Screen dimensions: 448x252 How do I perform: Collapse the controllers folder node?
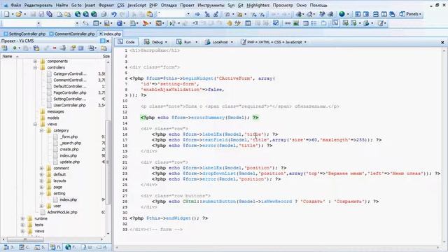click(x=35, y=68)
